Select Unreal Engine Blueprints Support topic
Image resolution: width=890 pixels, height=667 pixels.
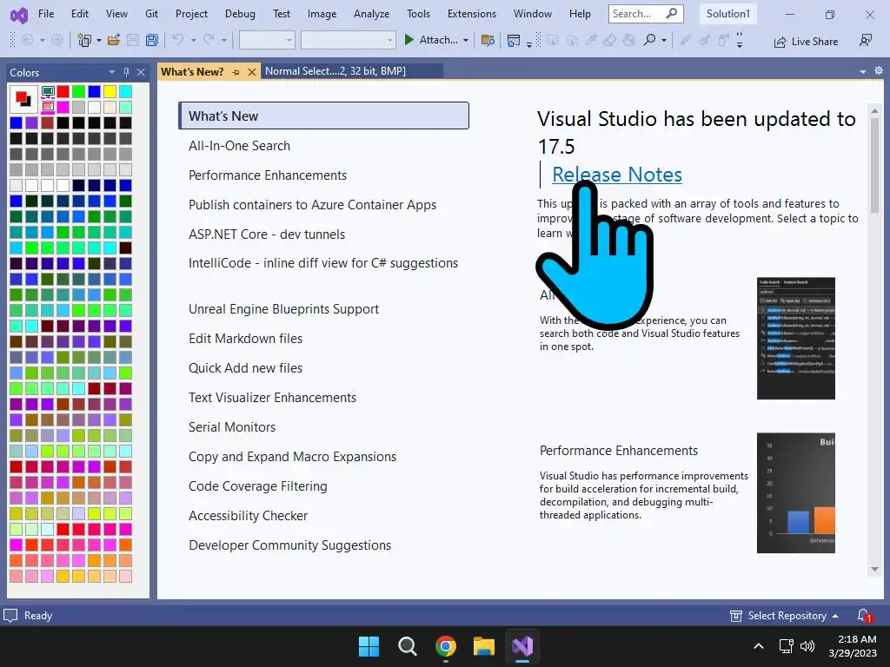pos(283,309)
